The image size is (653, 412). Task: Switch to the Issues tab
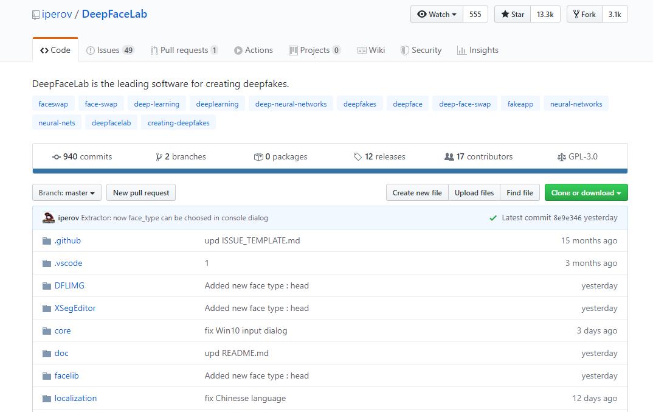[x=110, y=51]
